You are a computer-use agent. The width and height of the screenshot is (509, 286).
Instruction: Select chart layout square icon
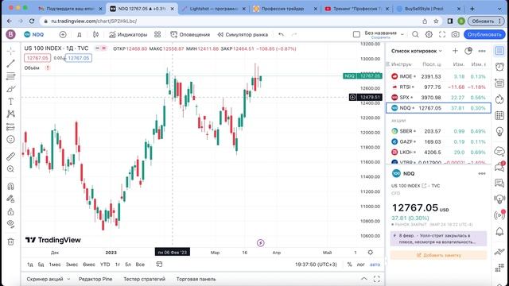click(356, 34)
